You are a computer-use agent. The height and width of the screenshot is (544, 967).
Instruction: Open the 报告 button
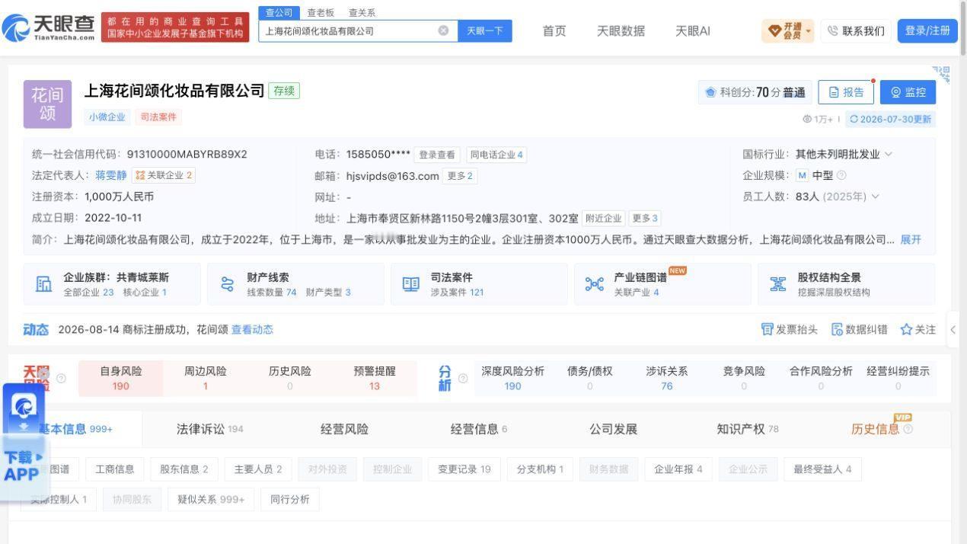click(x=846, y=92)
